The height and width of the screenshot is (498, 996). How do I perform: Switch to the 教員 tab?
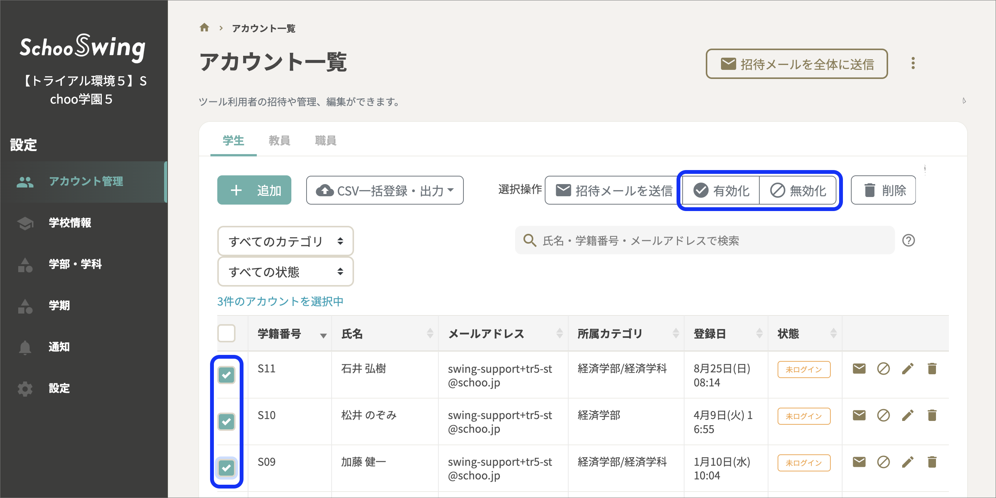(x=280, y=140)
